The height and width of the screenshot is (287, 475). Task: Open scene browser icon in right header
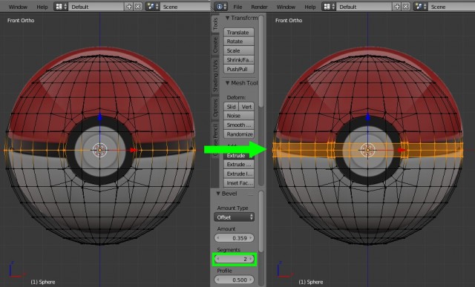click(421, 7)
